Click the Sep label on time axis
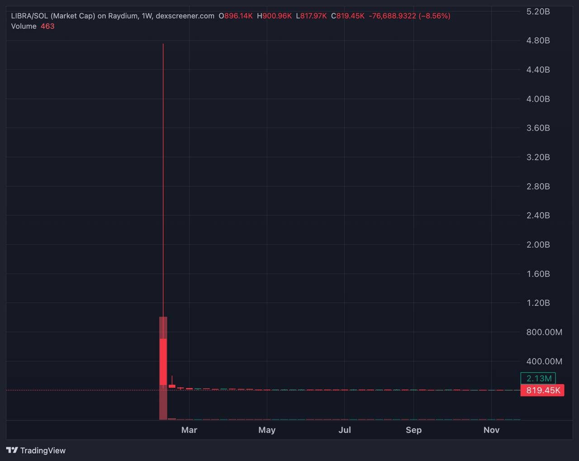Screen dimensions: 579x461 coord(413,430)
